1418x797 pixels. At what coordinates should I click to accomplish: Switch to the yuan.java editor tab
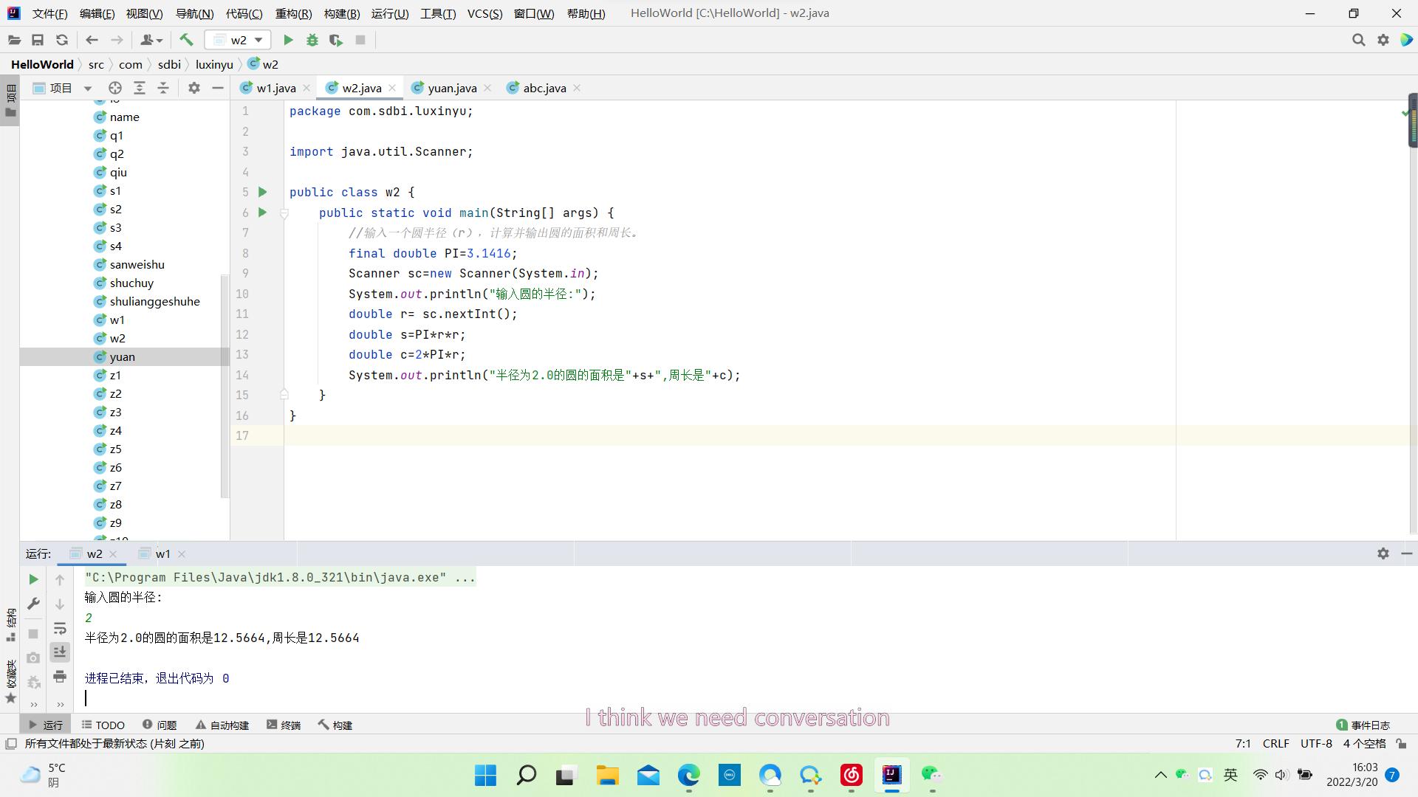coord(451,88)
